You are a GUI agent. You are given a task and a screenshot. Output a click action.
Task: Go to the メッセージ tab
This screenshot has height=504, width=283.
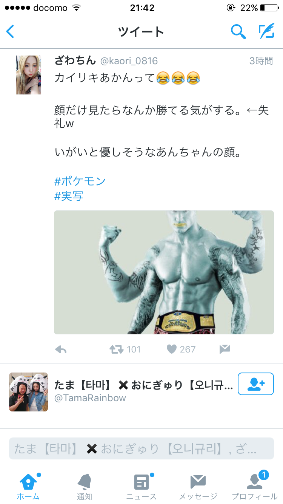(198, 486)
